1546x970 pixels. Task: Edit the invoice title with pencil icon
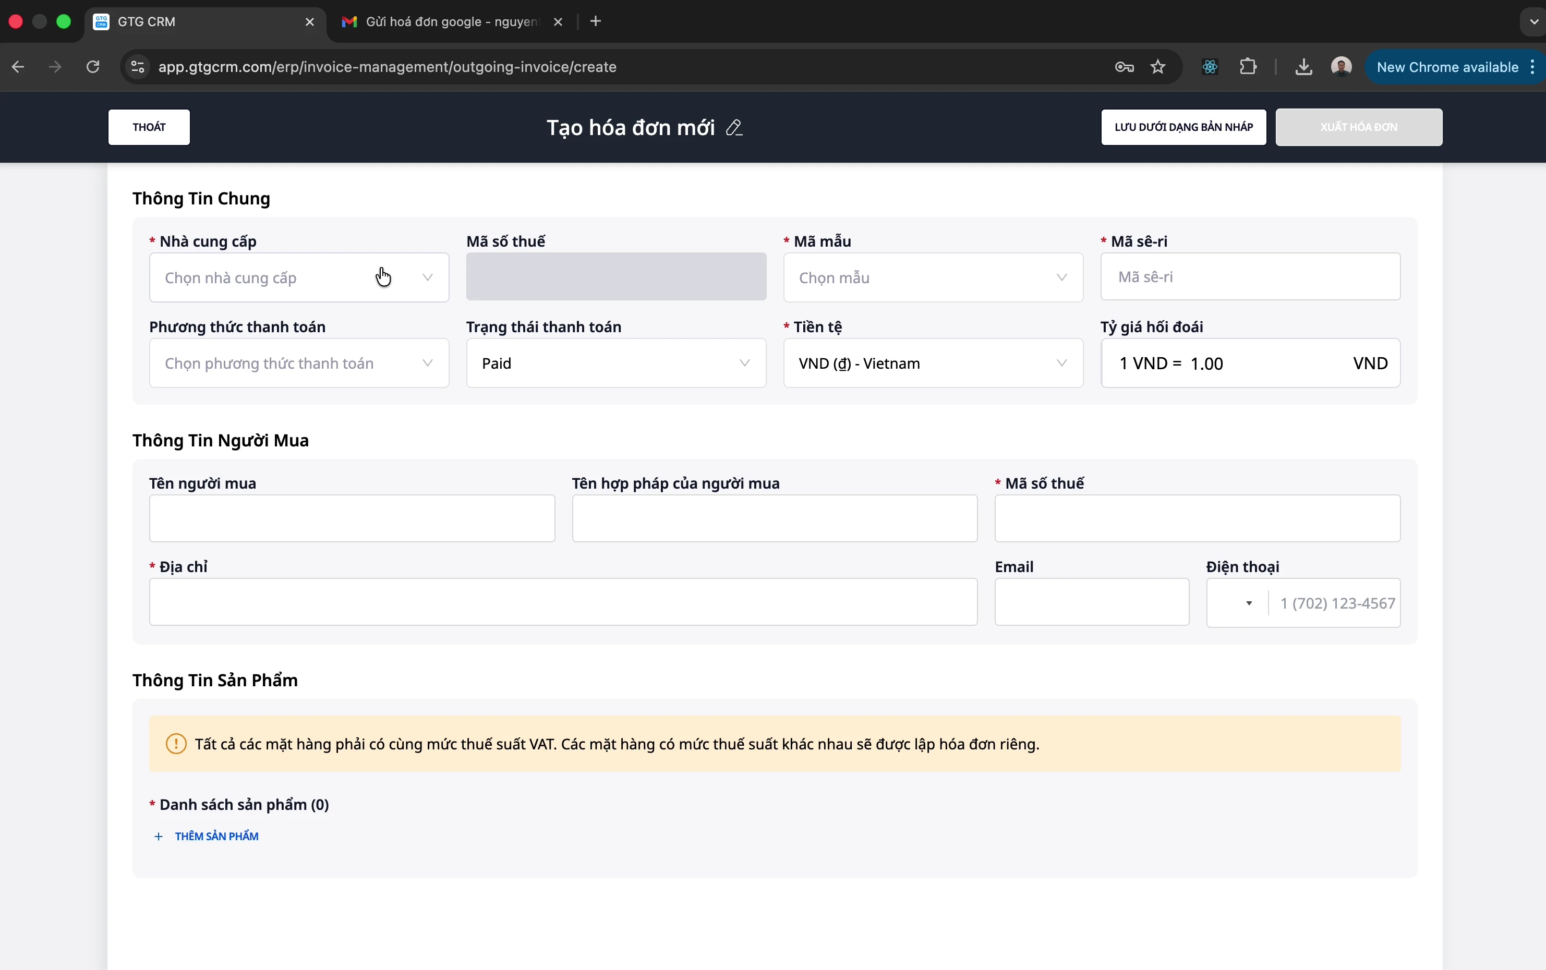[734, 128]
